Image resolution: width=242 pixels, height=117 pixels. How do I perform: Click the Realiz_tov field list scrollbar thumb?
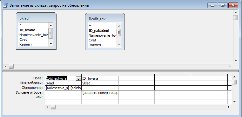pos(119,33)
